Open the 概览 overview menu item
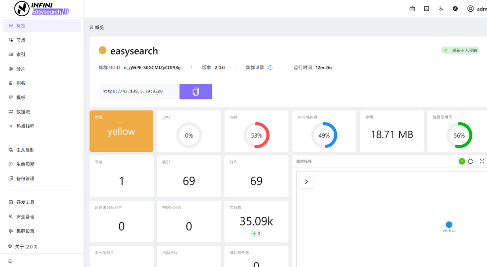 point(41,26)
